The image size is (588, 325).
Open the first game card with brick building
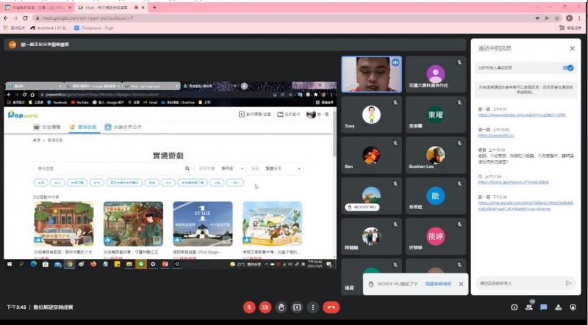[64, 224]
